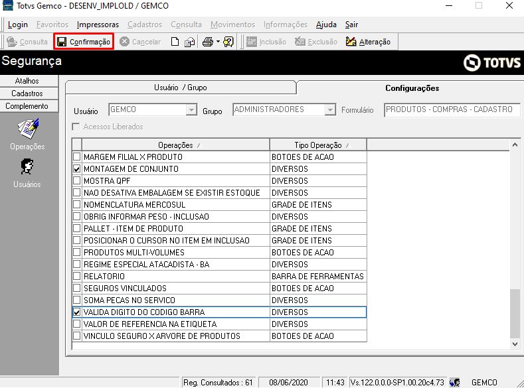This screenshot has height=388, width=524.
Task: Select the SOMA PECAS NO SERVICO row text
Action: tap(130, 300)
